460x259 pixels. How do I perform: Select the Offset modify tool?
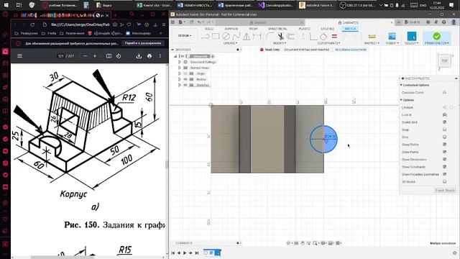[x=290, y=37]
